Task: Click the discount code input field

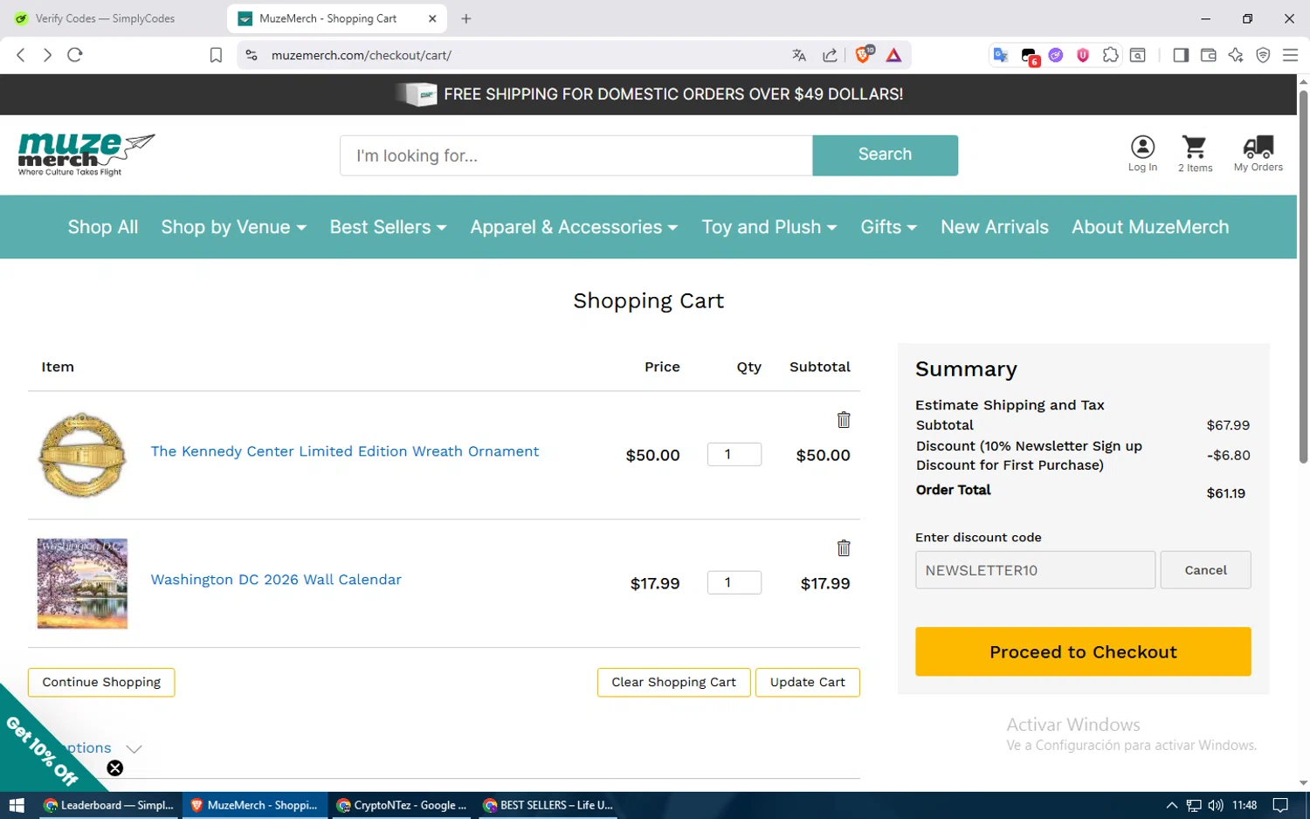Action: tap(1035, 570)
